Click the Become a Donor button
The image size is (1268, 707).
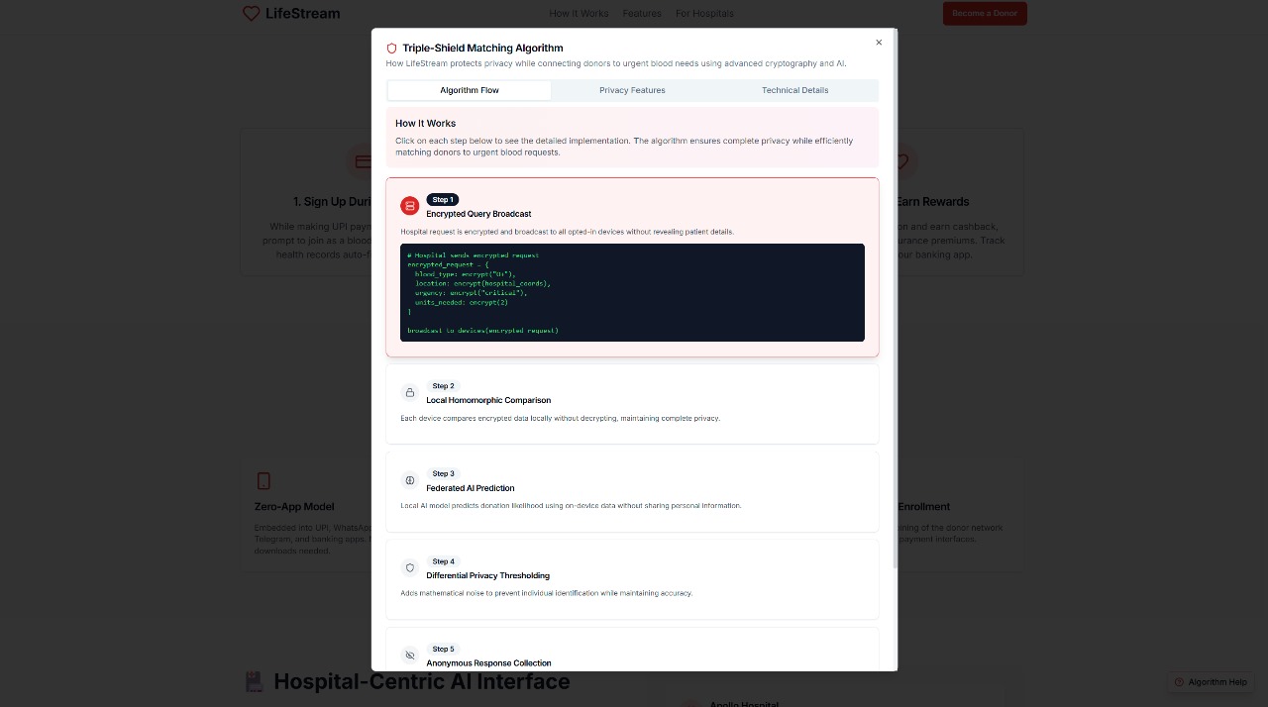tap(985, 14)
